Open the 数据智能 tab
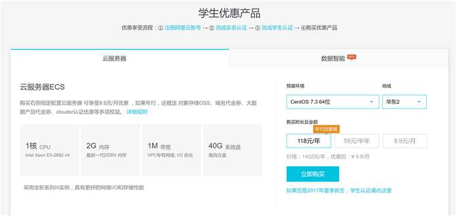The image size is (456, 216). click(x=338, y=58)
